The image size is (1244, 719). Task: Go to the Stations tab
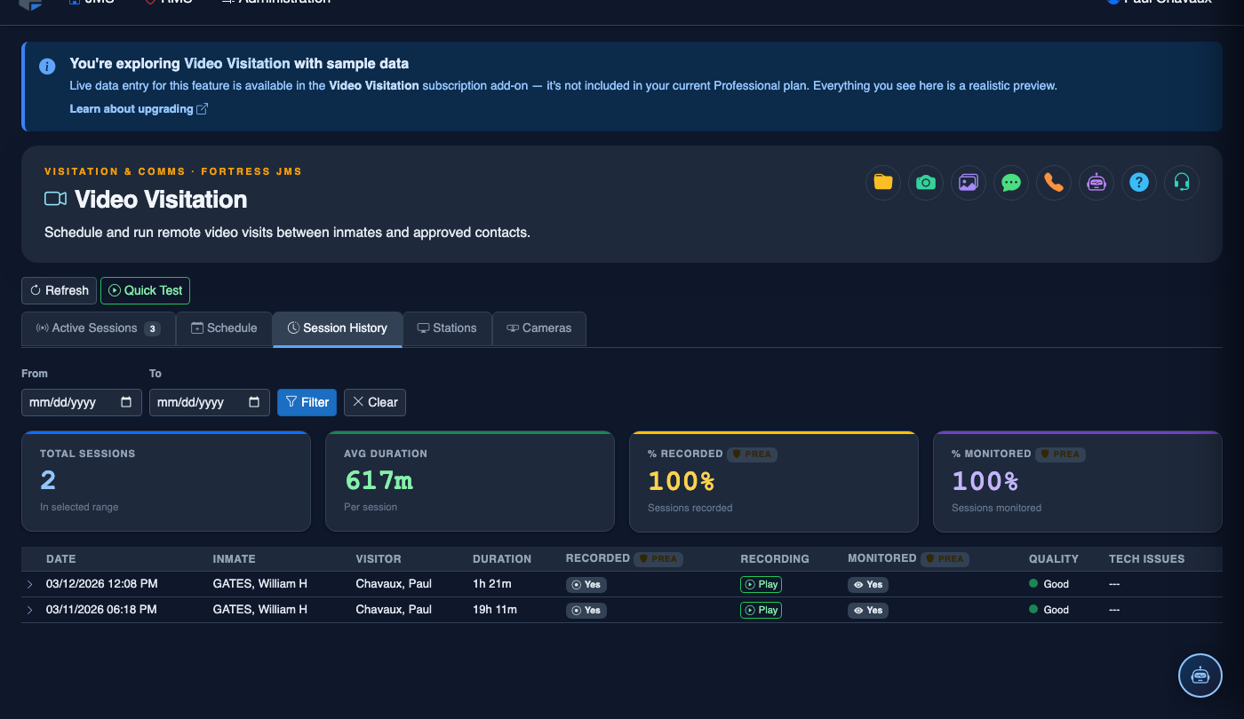[447, 328]
